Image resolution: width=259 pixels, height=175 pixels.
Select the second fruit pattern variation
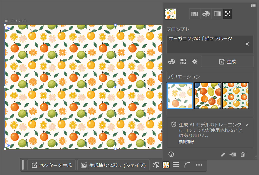tap(207, 96)
